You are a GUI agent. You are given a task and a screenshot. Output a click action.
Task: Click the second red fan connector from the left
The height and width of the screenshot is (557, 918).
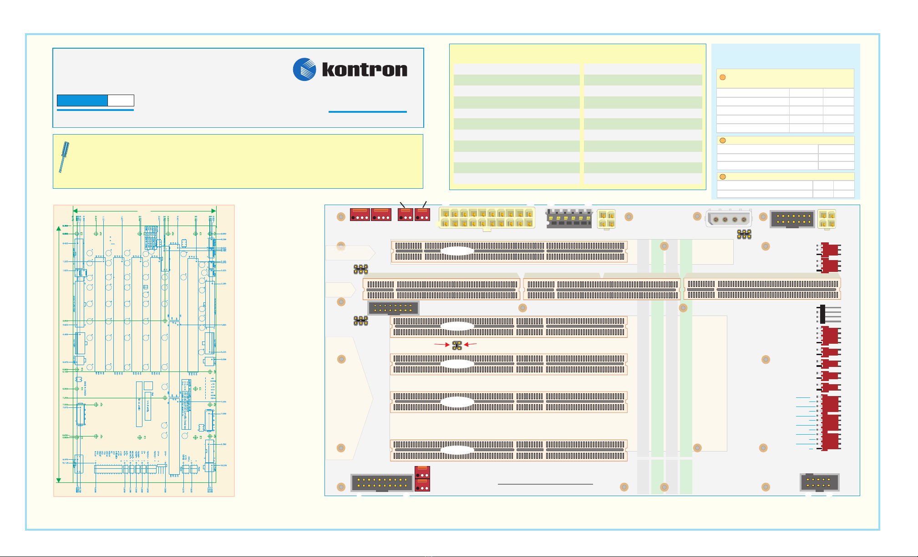381,215
